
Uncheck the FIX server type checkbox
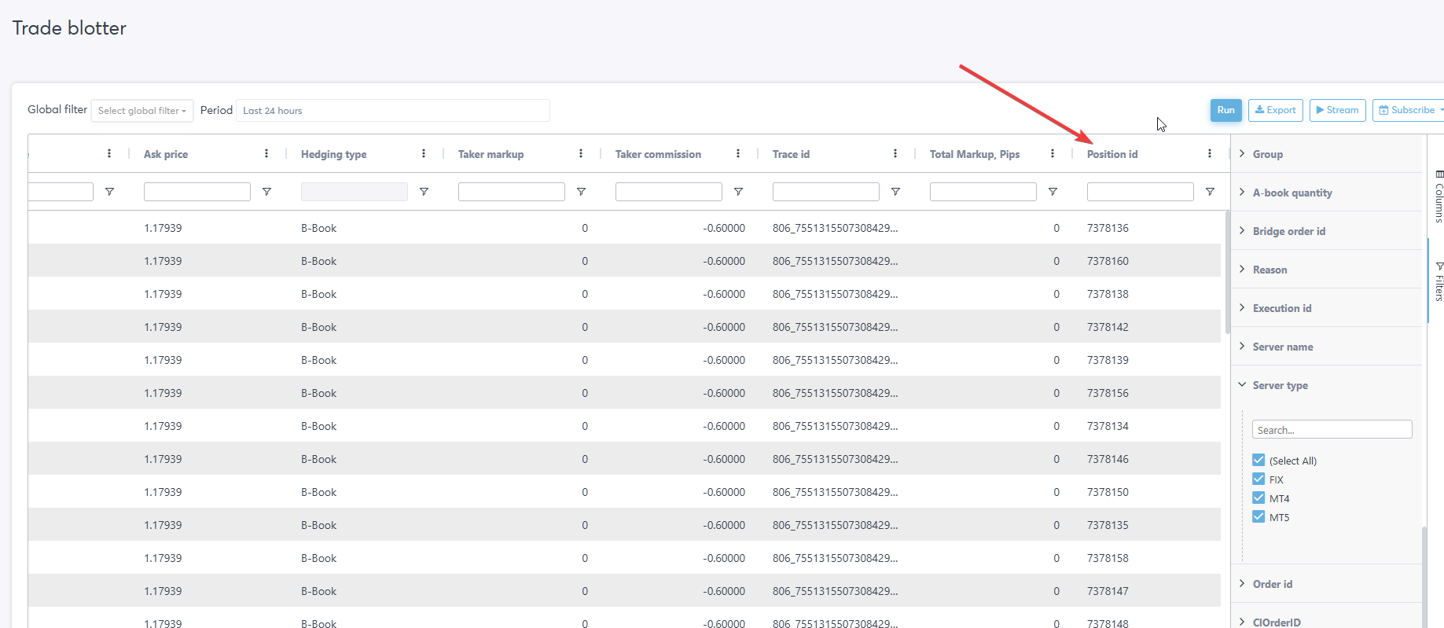[1258, 479]
